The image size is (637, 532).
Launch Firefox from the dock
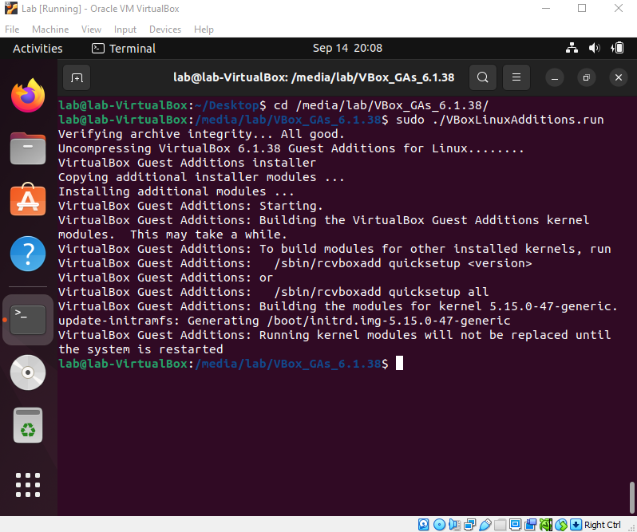28,96
